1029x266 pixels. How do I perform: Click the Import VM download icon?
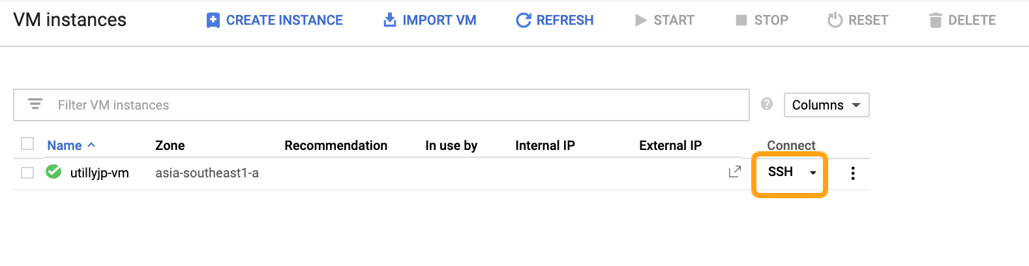point(389,20)
